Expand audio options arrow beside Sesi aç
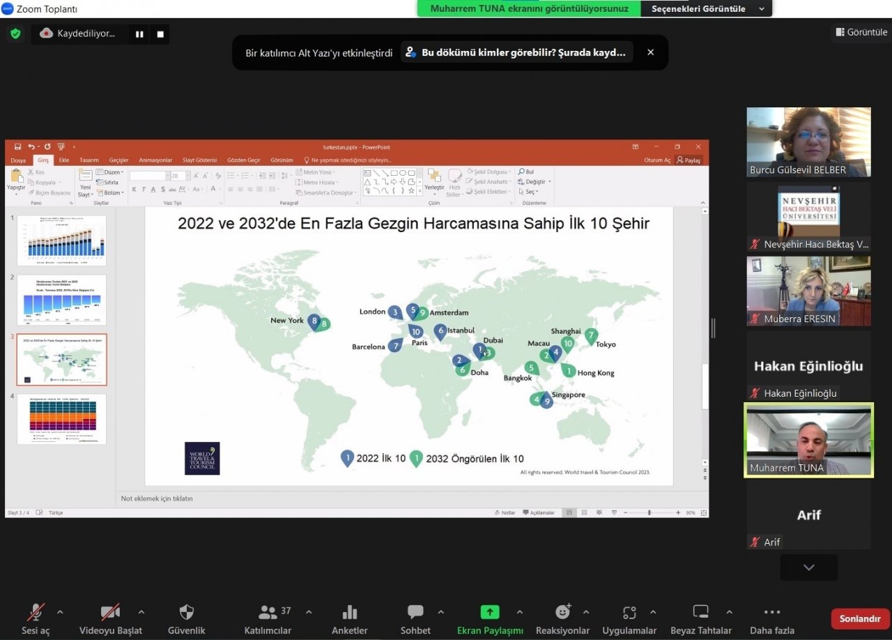Viewport: 892px width, 640px height. [x=60, y=612]
